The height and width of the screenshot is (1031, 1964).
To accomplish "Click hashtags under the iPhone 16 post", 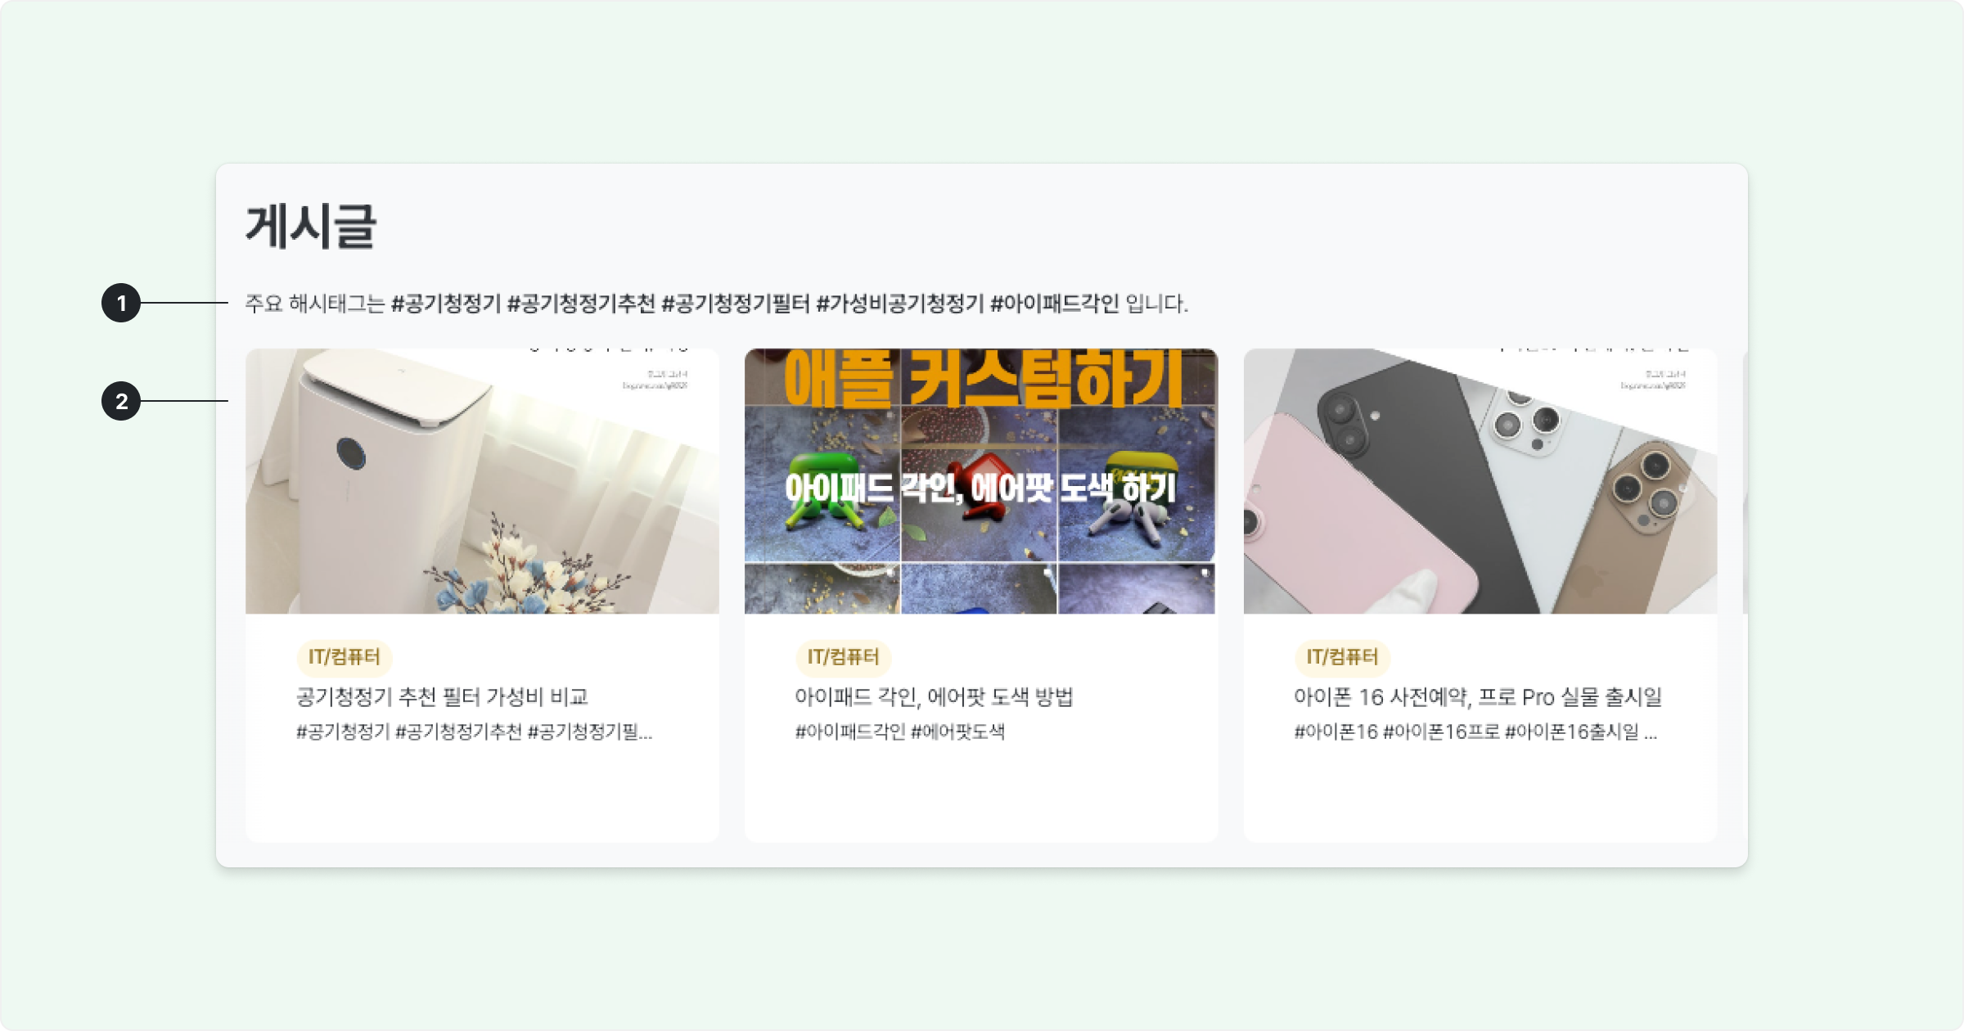I will pos(1475,732).
